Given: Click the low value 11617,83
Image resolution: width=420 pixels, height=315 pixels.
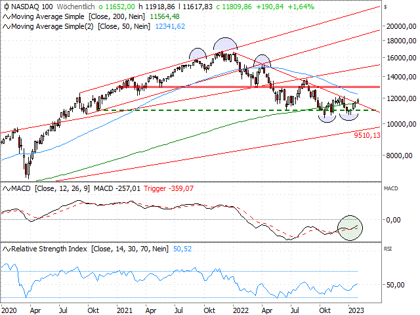Looking at the screenshot, I should (x=198, y=7).
